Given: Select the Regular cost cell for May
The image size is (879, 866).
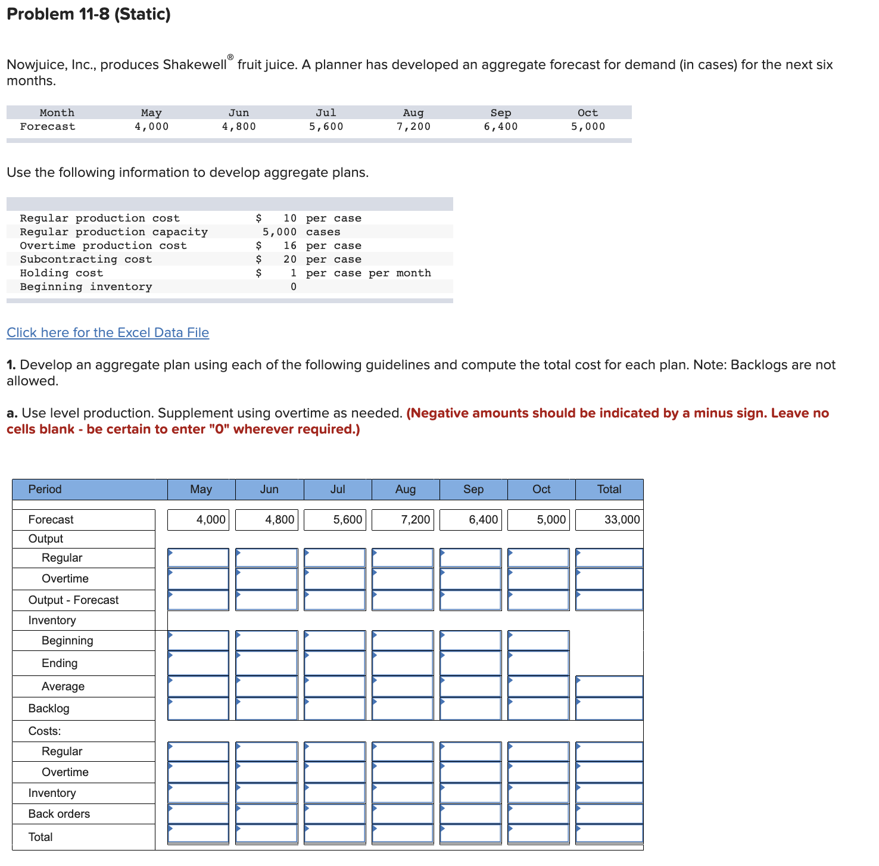Looking at the screenshot, I should tap(198, 752).
